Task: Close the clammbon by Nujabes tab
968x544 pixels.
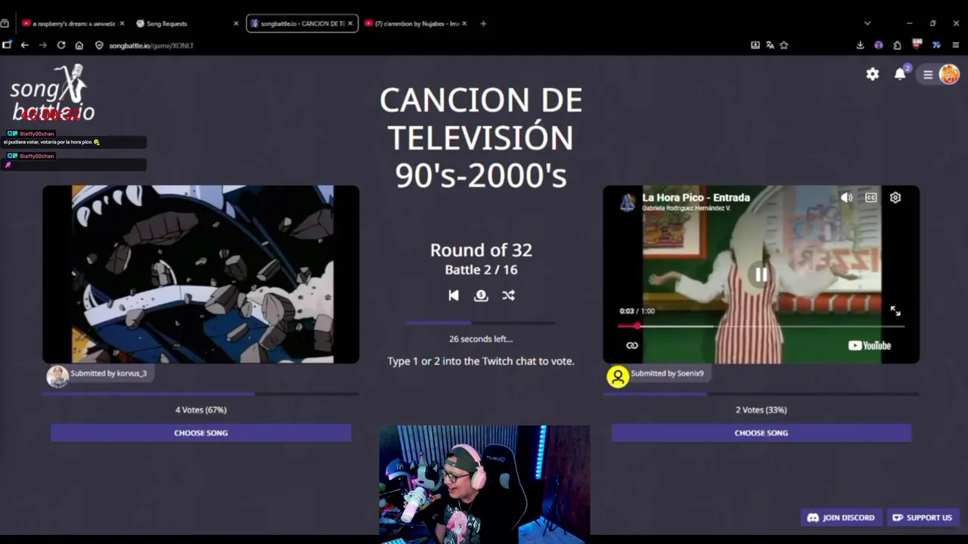Action: coord(464,23)
